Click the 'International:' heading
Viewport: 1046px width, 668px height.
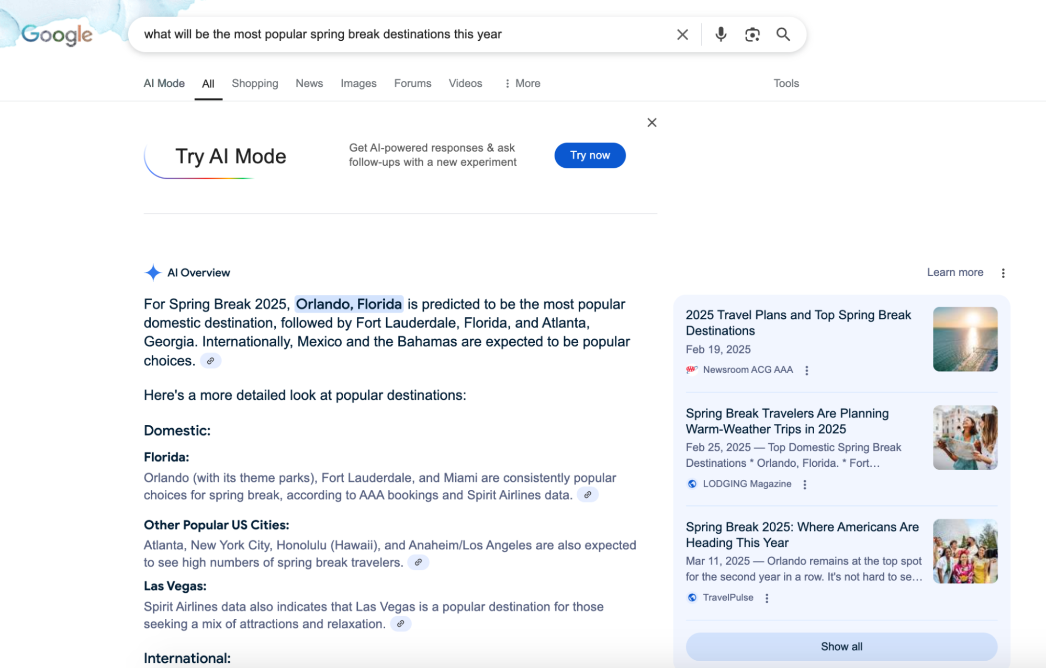(x=187, y=658)
